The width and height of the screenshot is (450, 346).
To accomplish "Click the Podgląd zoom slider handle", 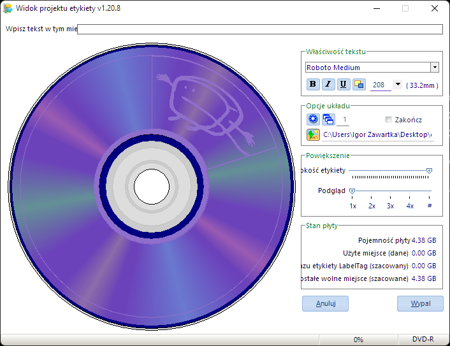I will pyautogui.click(x=352, y=191).
